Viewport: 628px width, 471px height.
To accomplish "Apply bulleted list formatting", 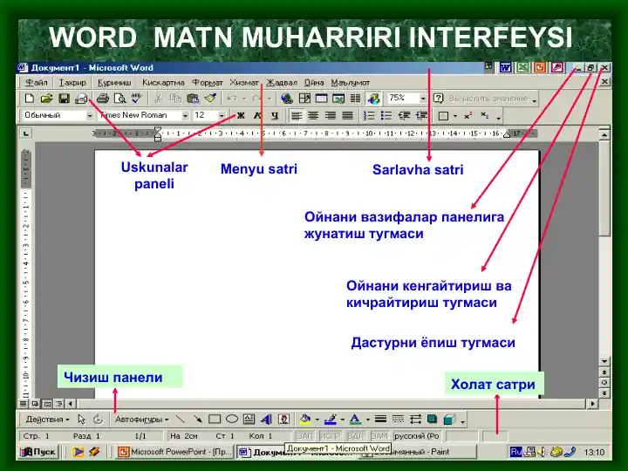I will 386,116.
